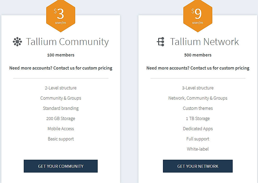Click the Tallium Network hierarchy icon
This screenshot has width=258, height=183.
click(160, 42)
